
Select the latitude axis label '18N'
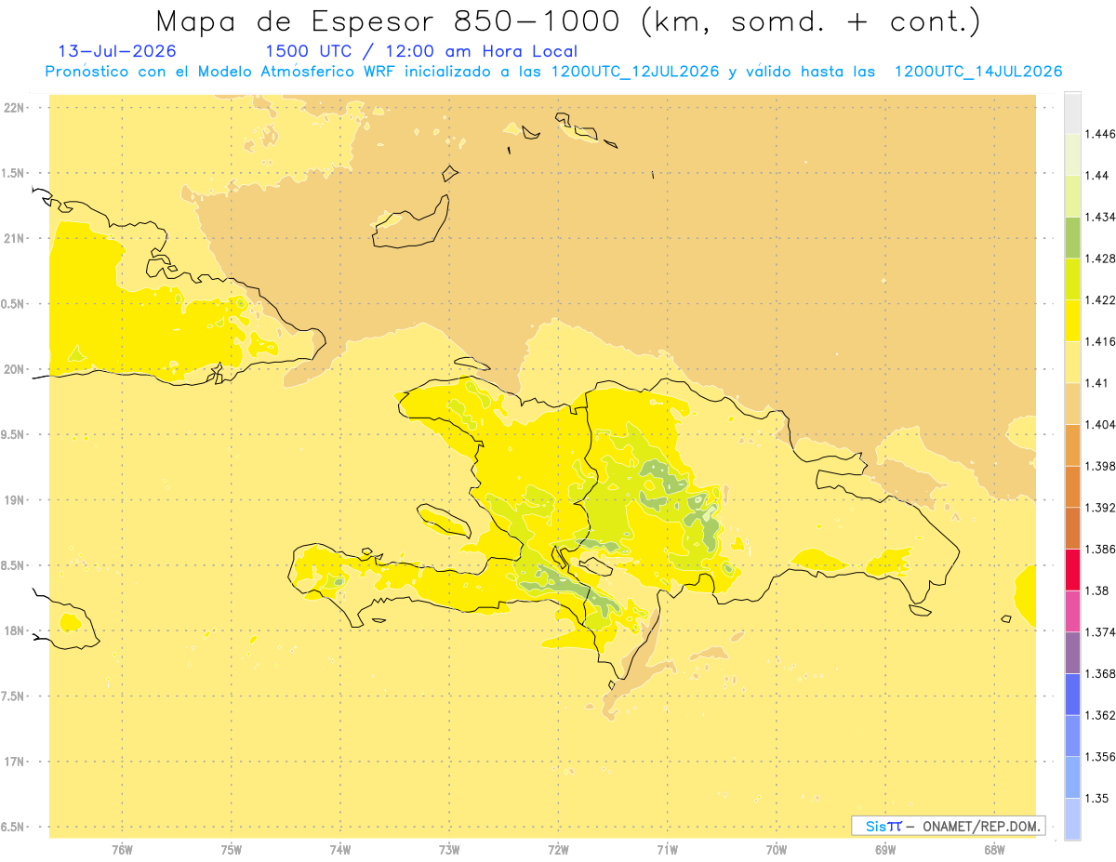tap(14, 630)
